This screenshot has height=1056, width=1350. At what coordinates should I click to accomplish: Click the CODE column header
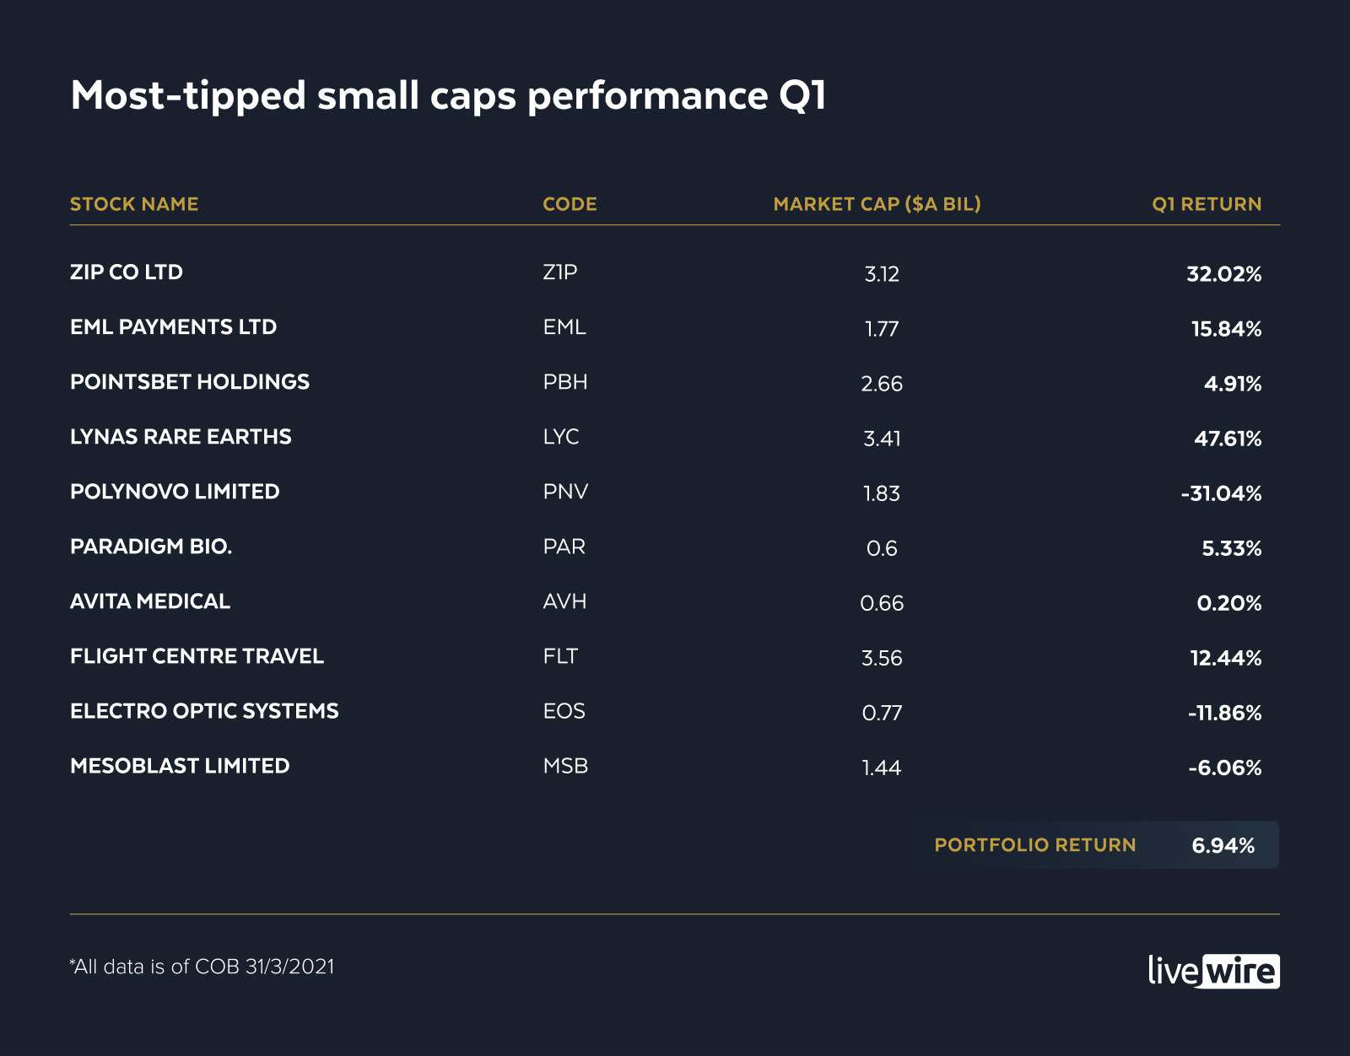pos(570,204)
